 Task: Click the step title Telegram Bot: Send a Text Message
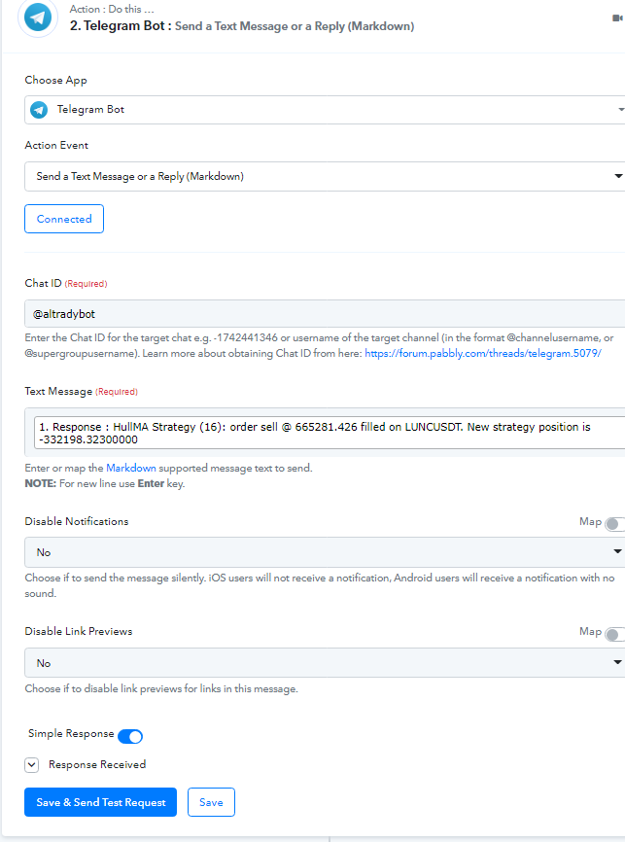242,26
